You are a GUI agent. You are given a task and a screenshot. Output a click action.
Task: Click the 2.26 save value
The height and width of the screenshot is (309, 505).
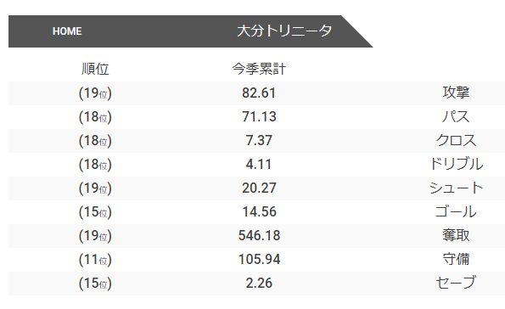(x=259, y=284)
